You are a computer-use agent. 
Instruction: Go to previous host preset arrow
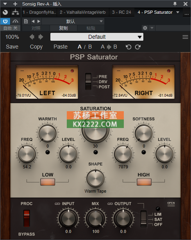click(x=33, y=21)
